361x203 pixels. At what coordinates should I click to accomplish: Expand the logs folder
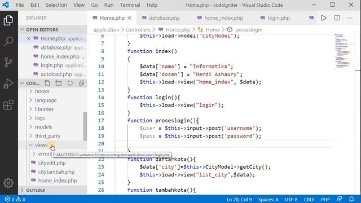(40, 118)
